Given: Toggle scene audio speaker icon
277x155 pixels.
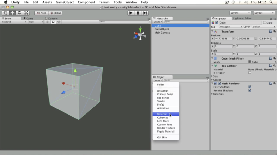Looking at the screenshot, I should coord(59,22).
